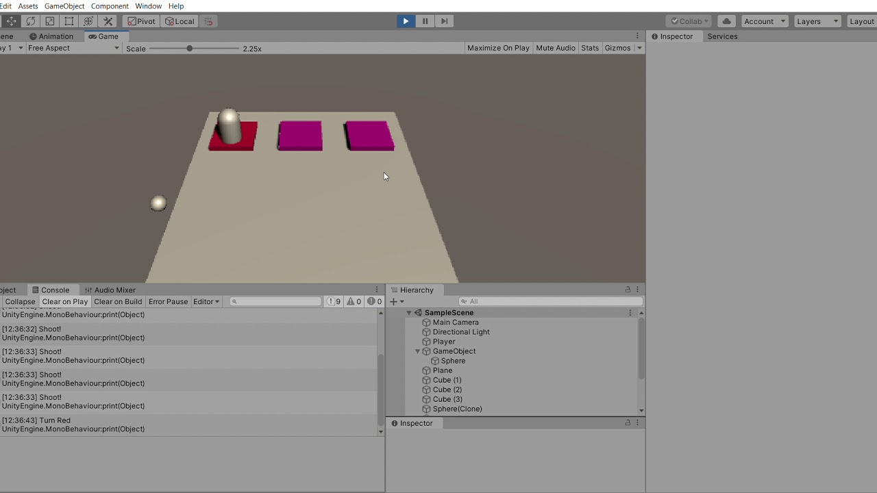
Task: Collapse GameObject children in Hierarchy
Action: 417,351
